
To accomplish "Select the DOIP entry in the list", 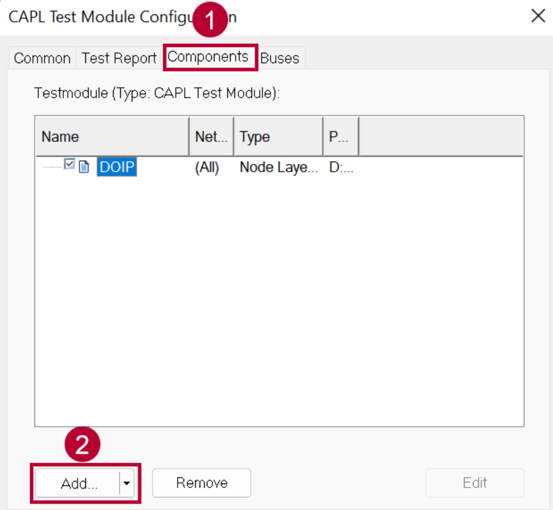I will [117, 167].
